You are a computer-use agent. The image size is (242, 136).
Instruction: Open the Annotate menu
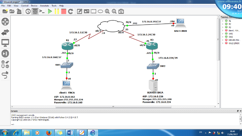[x=44, y=6]
